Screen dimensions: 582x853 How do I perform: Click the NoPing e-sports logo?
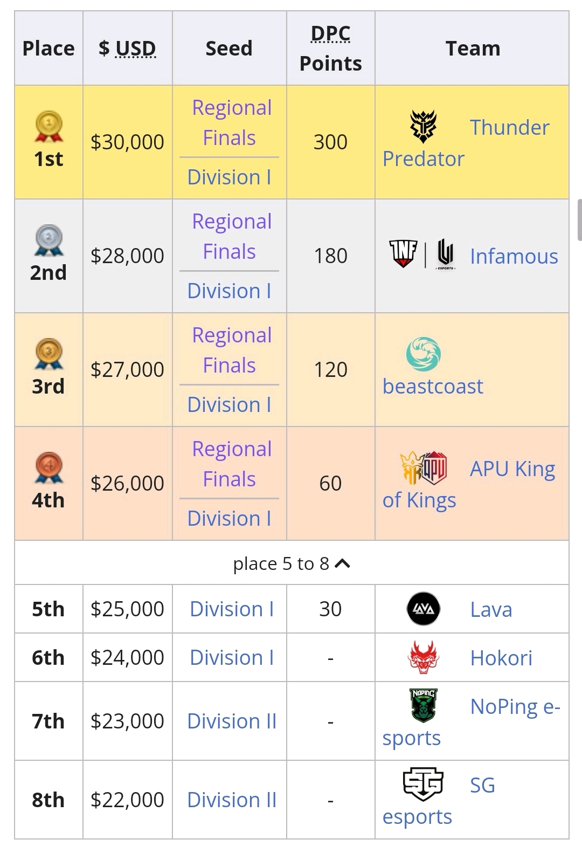(x=424, y=705)
